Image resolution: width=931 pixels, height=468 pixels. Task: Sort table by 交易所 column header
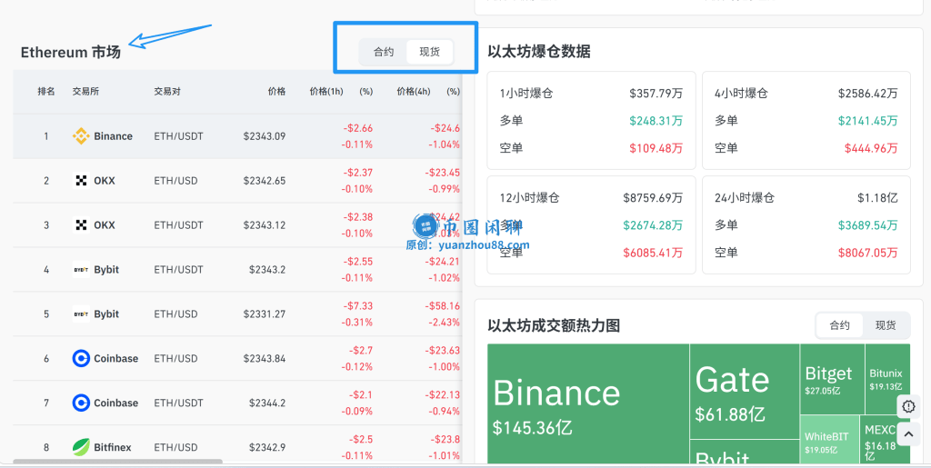pos(85,92)
